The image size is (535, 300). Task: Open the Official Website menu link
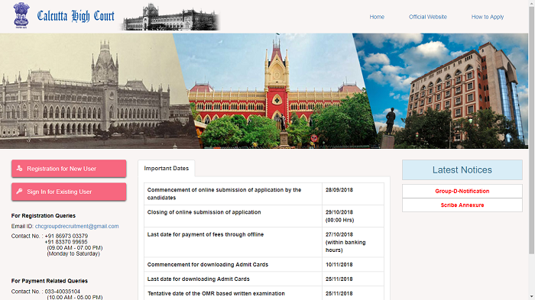[428, 17]
